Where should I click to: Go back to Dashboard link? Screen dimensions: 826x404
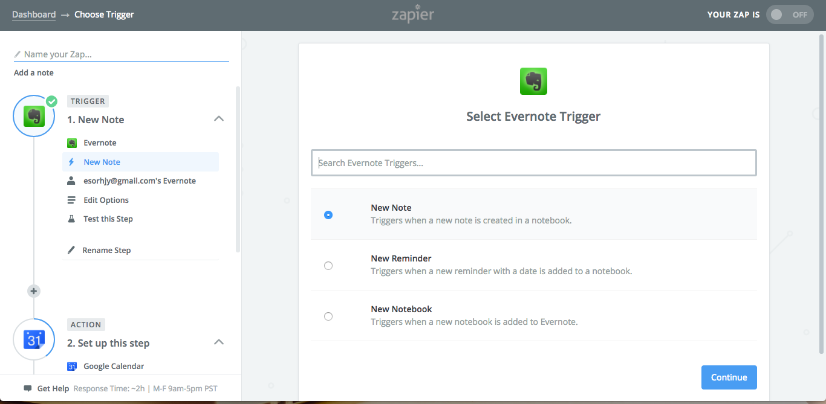click(34, 14)
